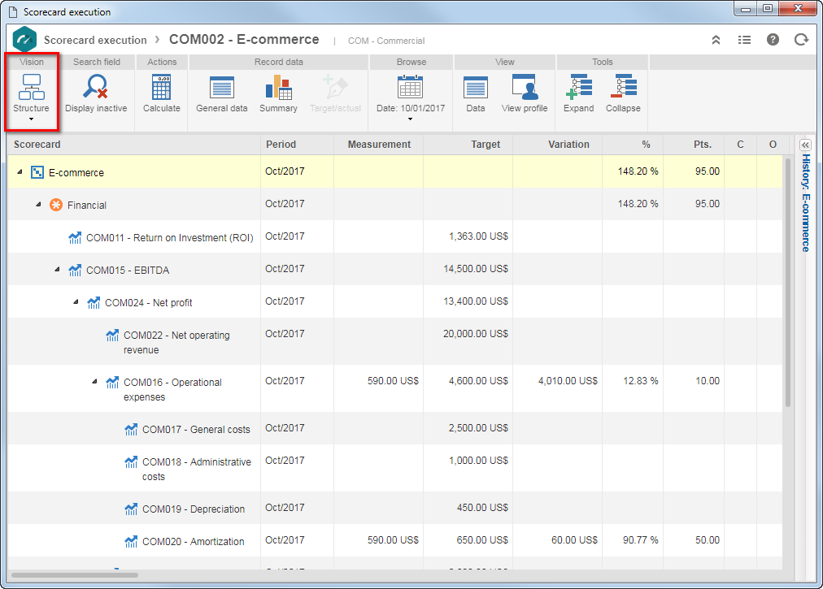Click the Scorecard column header
The height and width of the screenshot is (589, 823).
click(x=134, y=145)
